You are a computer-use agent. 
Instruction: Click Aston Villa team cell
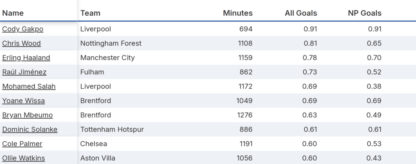click(x=97, y=158)
